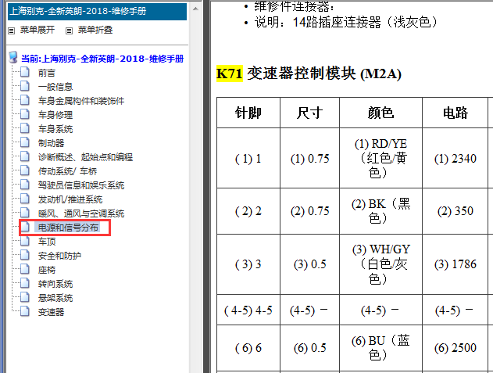
Task: Open the 车顶 tree item
Action: [47, 242]
